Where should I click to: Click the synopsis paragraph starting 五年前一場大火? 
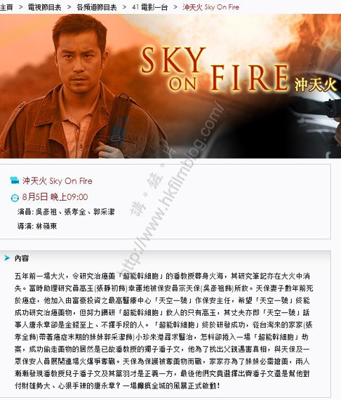coord(163,331)
